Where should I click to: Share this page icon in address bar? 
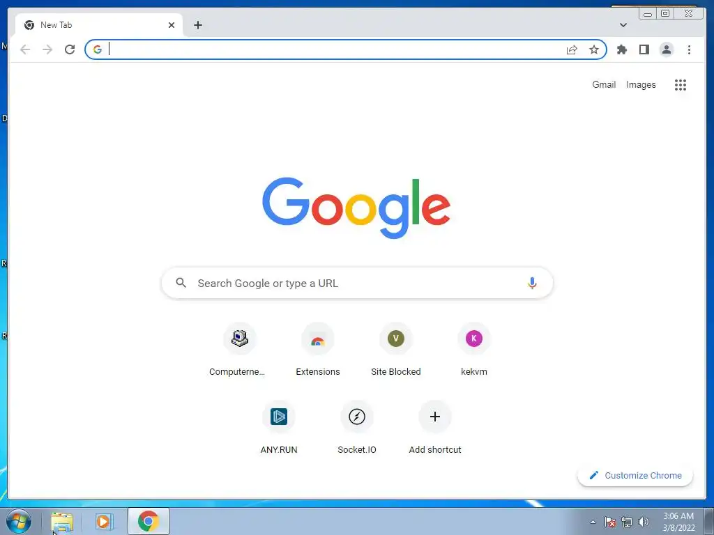click(x=572, y=49)
